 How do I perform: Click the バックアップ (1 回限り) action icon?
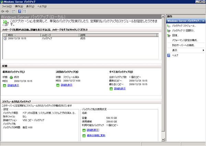pos(169,31)
